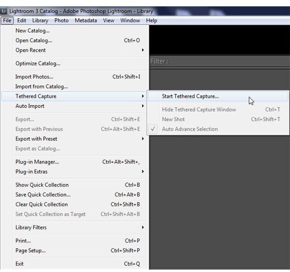
Task: Select Show Quick Collection
Action: 75,185
